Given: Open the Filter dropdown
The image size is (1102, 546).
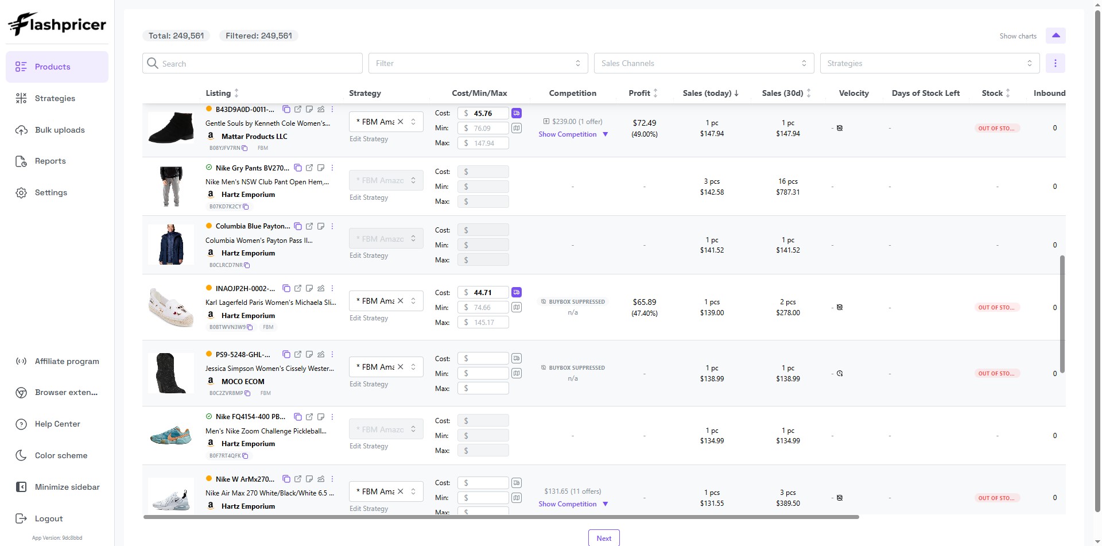Looking at the screenshot, I should click(478, 63).
